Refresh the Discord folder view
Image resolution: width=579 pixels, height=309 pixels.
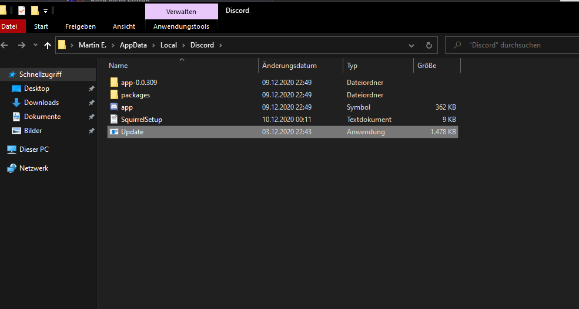429,45
